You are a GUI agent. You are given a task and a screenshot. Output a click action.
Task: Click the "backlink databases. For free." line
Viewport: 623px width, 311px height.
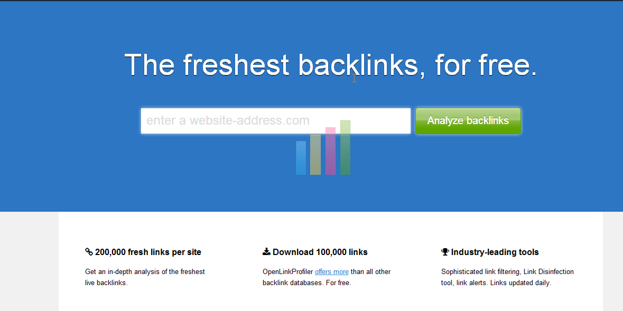point(306,283)
